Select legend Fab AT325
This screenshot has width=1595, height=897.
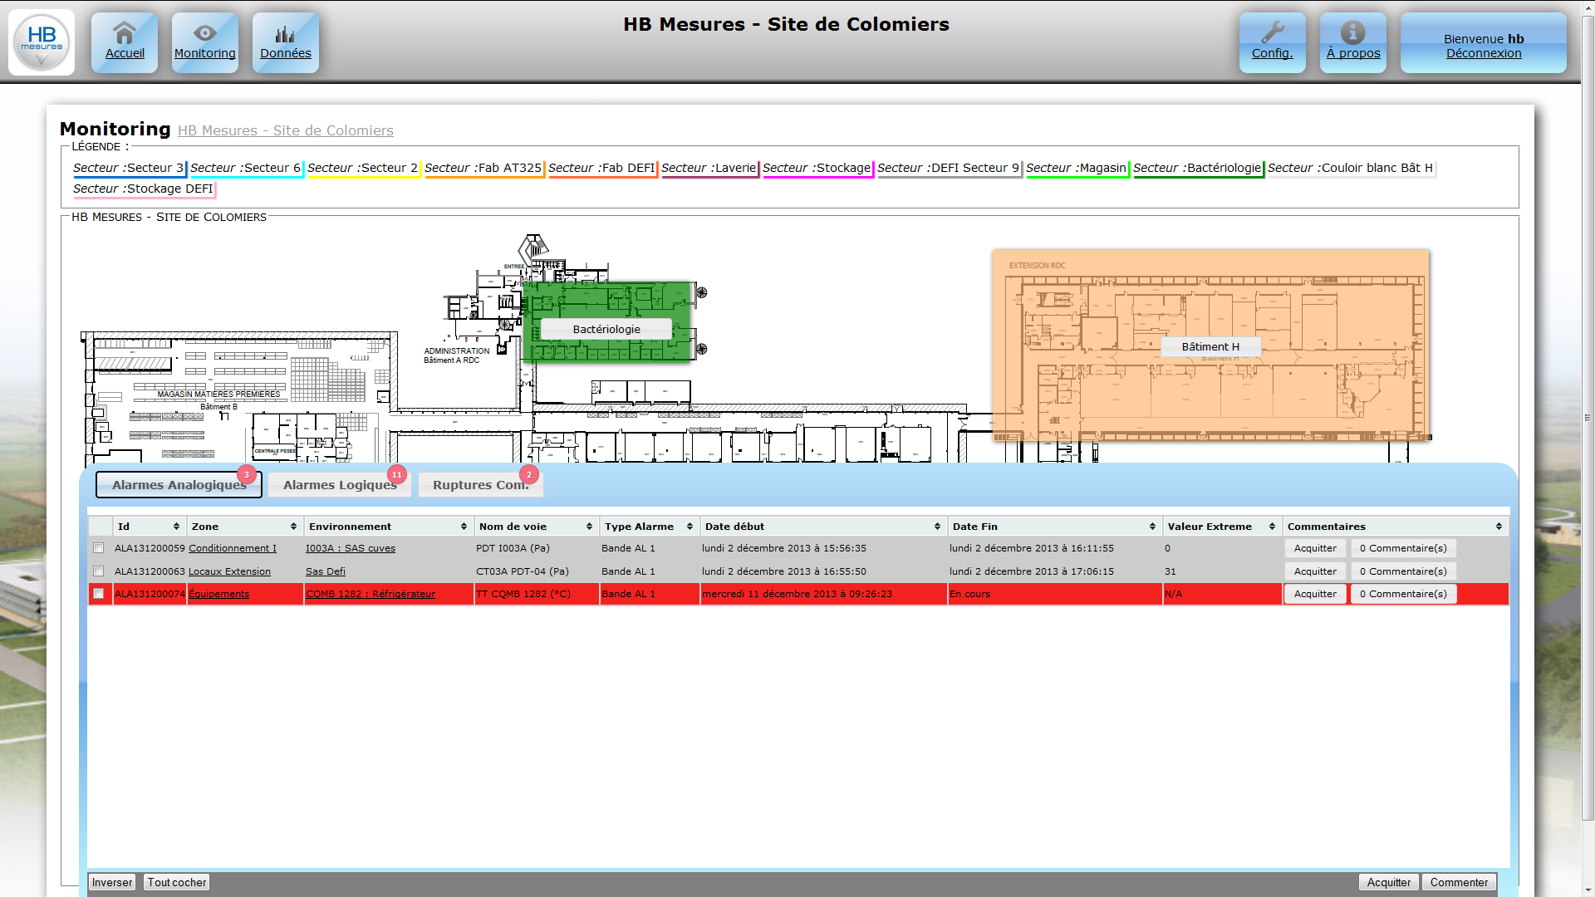coord(483,168)
